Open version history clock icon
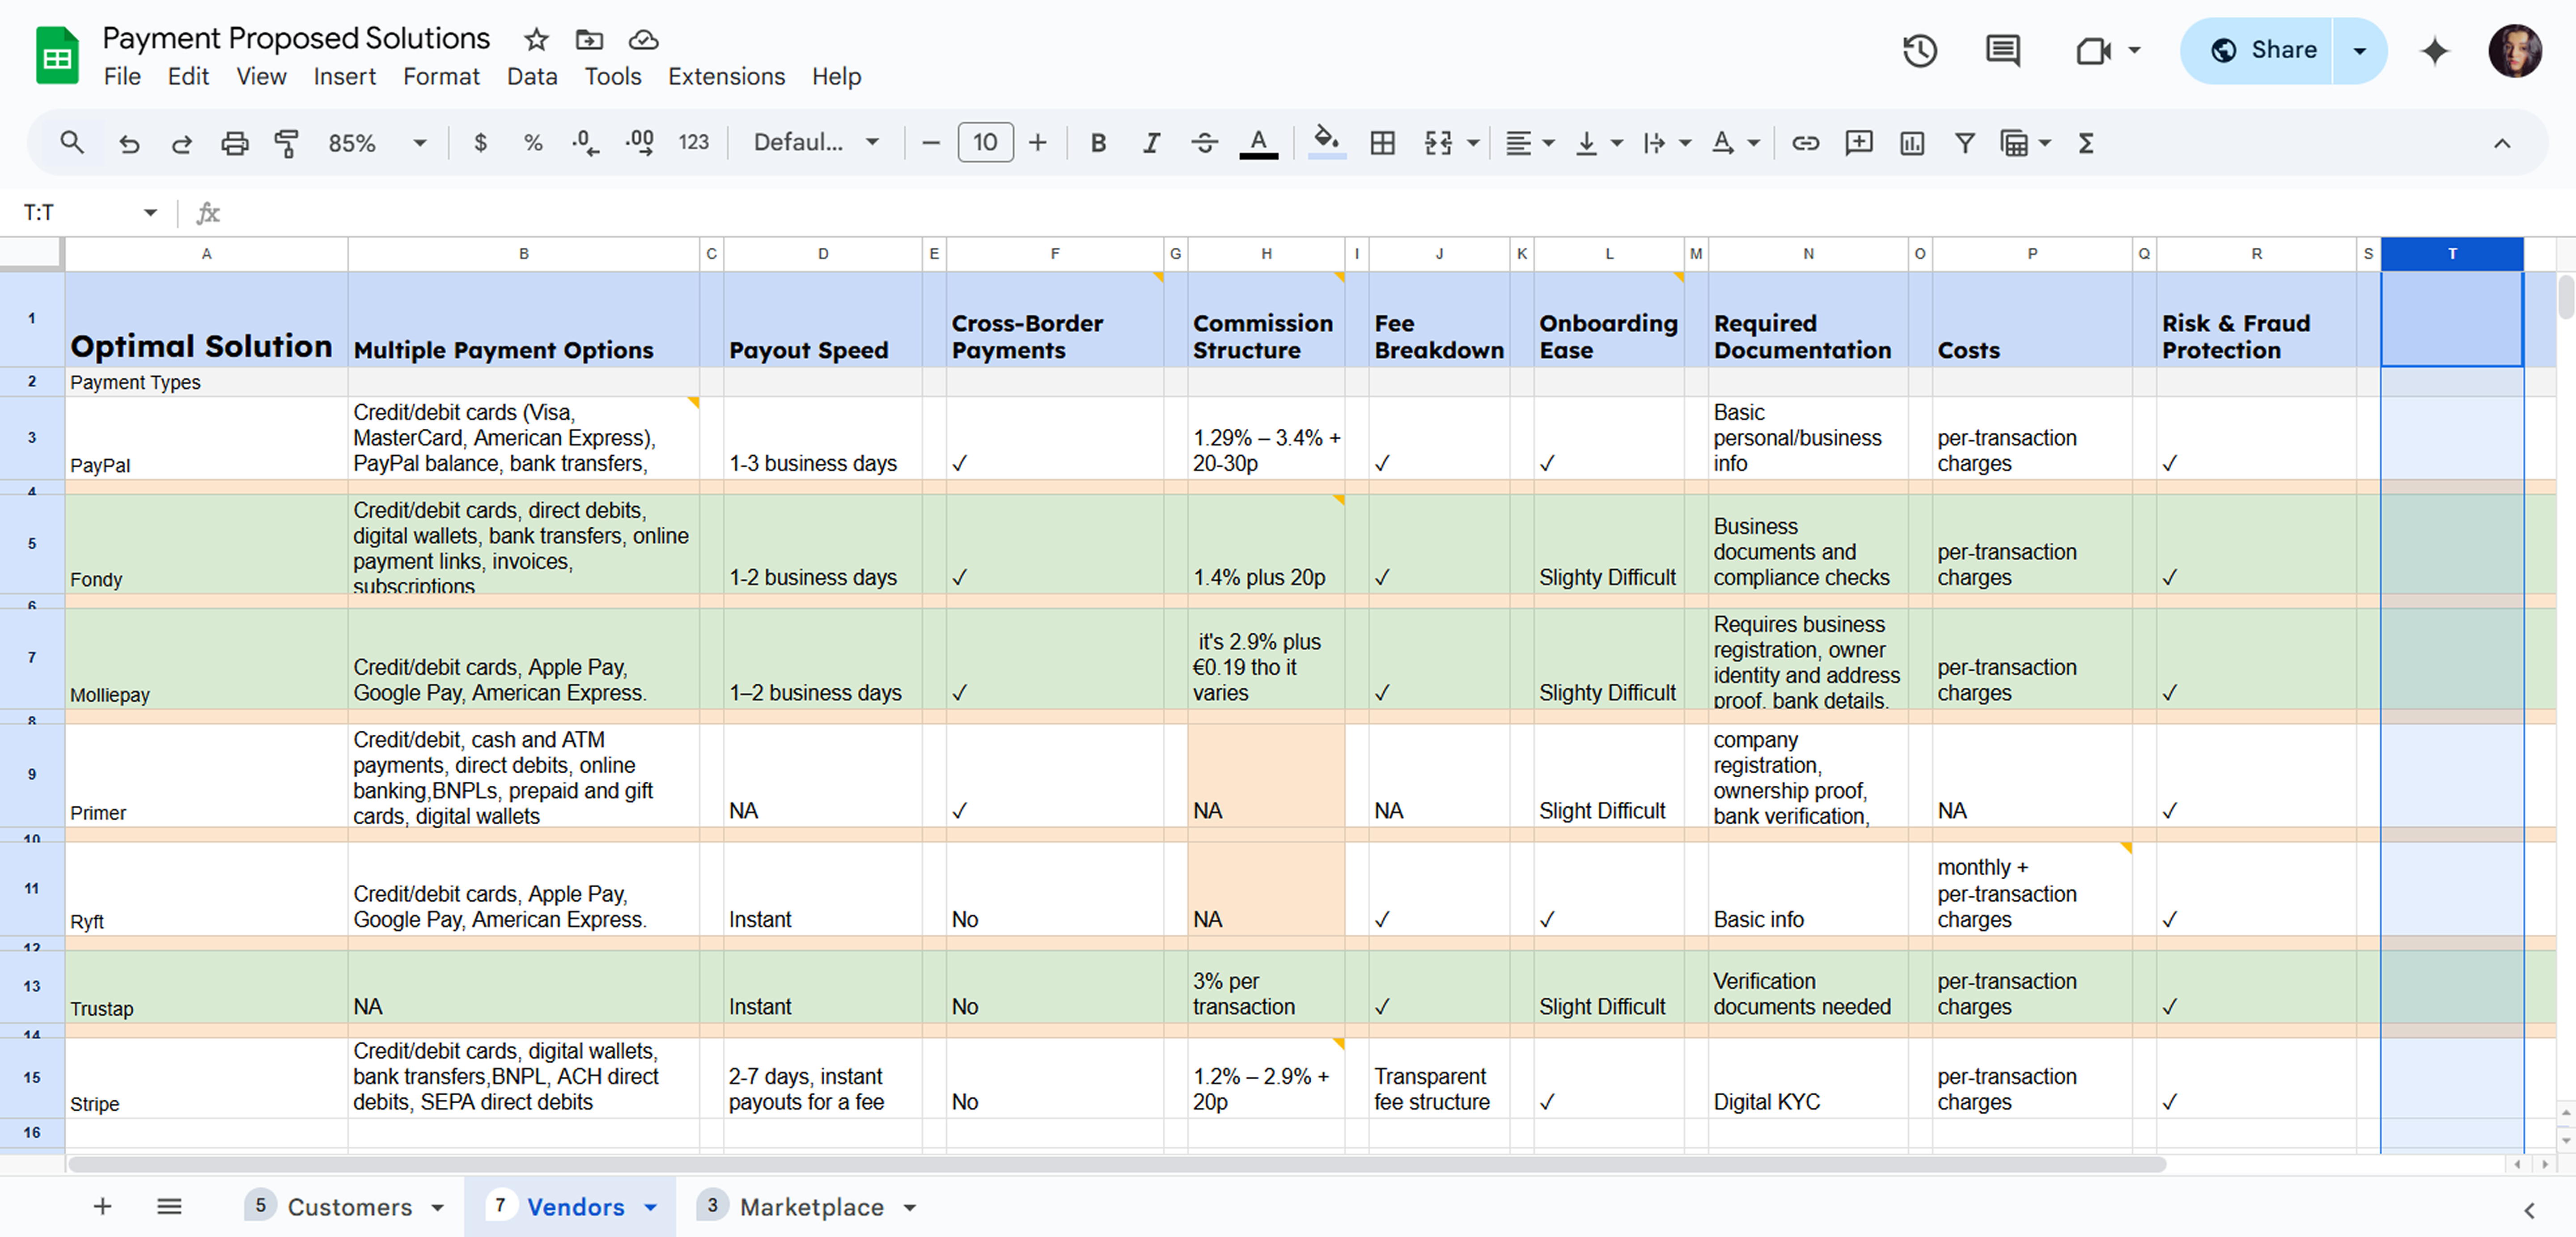Image resolution: width=2576 pixels, height=1237 pixels. click(1919, 50)
